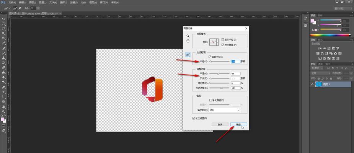Select the Brush tool in toolbox
This screenshot has height=153, width=354.
3,53
